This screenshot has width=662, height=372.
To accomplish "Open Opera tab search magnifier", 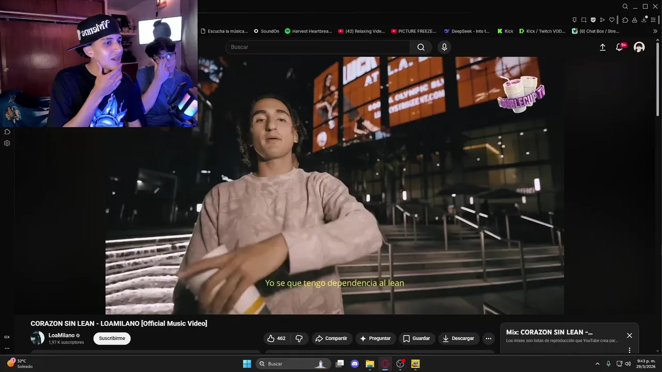I will click(625, 6).
